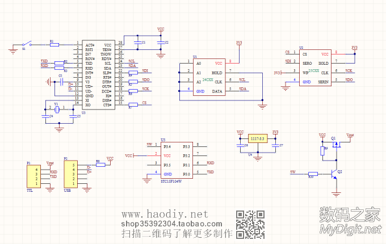Click the 24CXX EEPROM chip U1
The width and height of the screenshot is (386, 244).
point(208,78)
